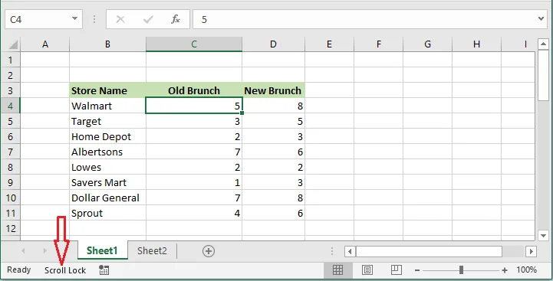
Task: Select row 3 header
Action: click(10, 90)
